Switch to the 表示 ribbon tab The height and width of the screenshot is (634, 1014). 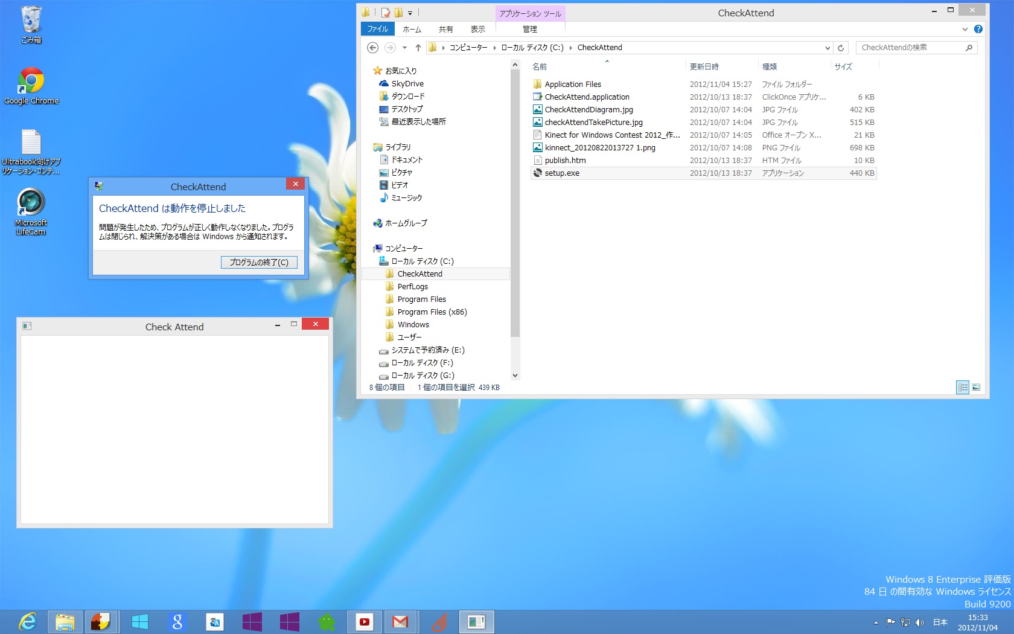[477, 29]
